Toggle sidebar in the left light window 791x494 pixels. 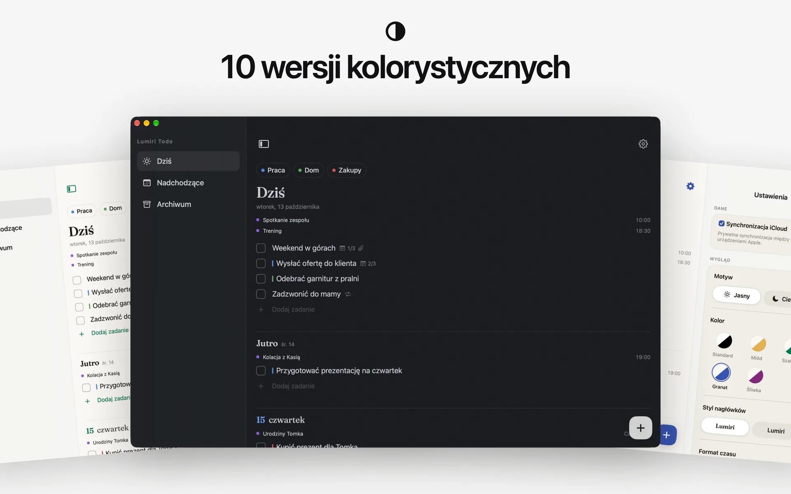[71, 189]
